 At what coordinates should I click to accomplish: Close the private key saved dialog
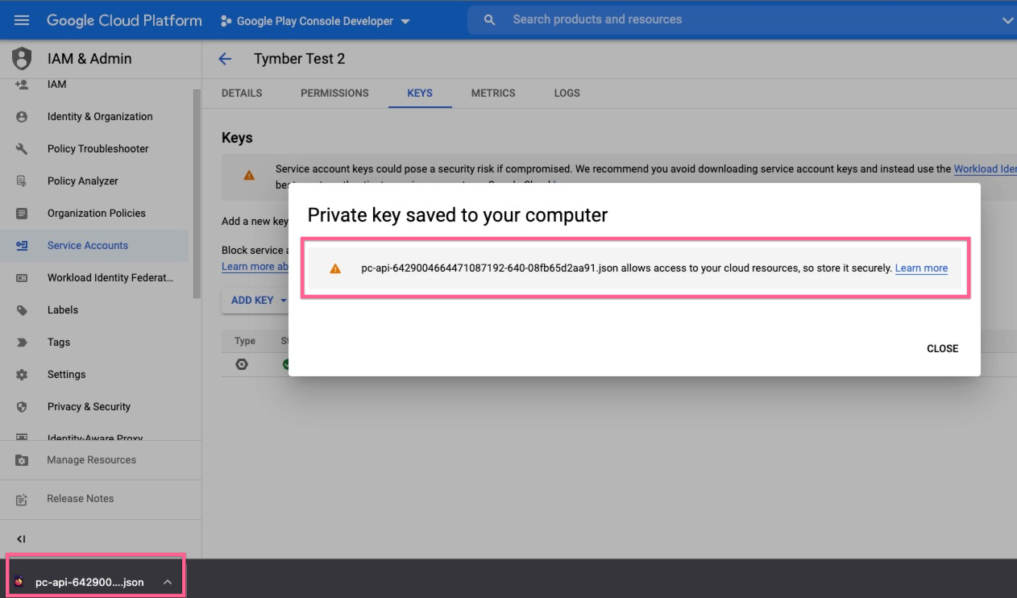click(x=942, y=349)
